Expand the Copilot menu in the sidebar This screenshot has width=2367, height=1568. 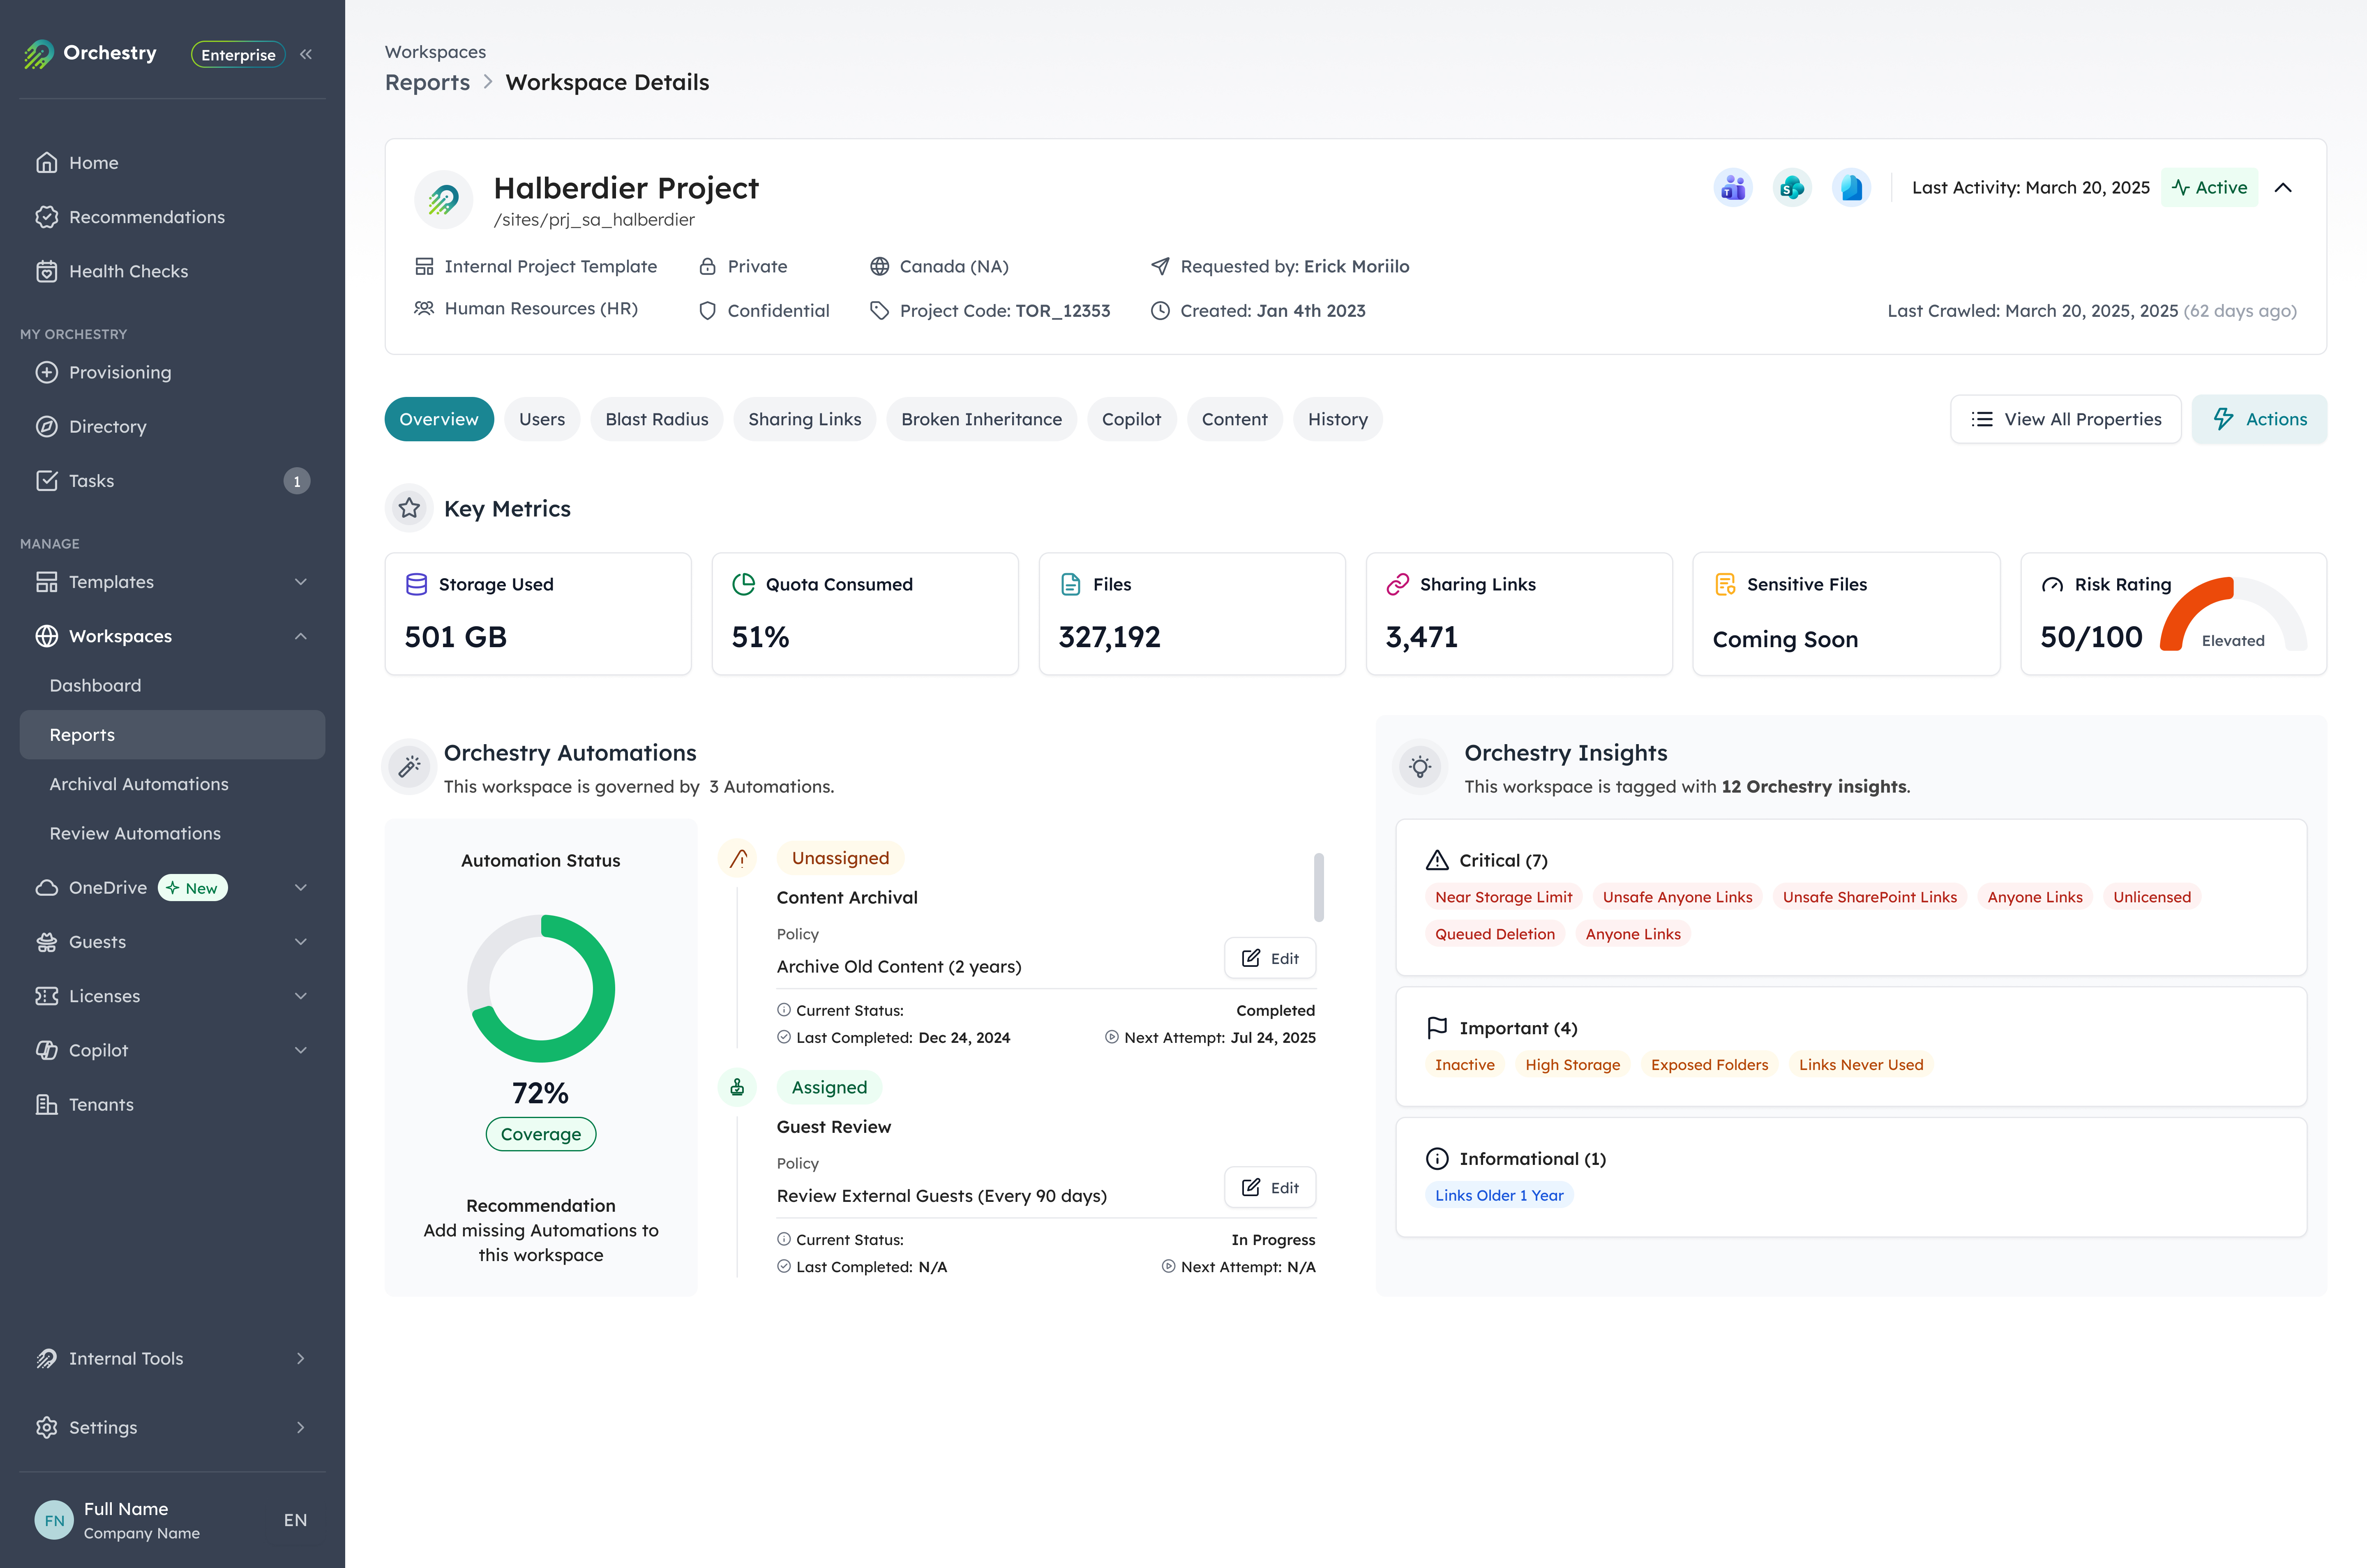click(x=301, y=1050)
